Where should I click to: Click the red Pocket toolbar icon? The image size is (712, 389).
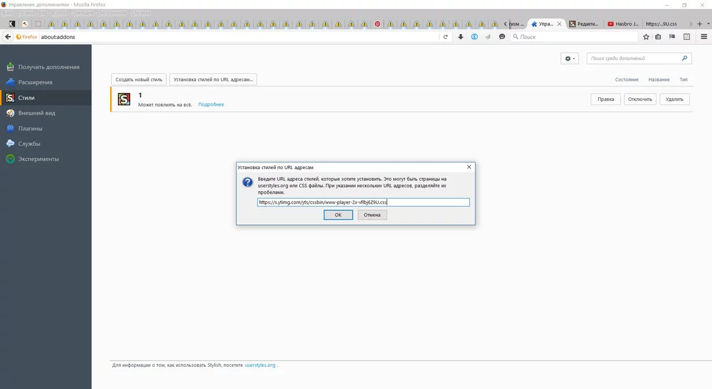click(377, 24)
